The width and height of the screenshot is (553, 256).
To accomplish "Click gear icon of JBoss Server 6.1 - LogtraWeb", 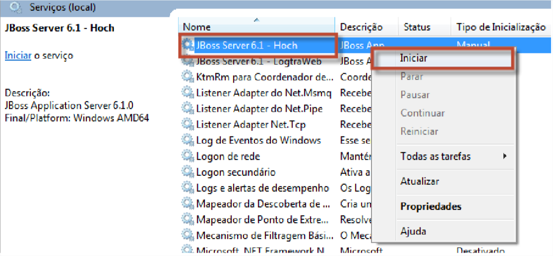I will [x=187, y=62].
